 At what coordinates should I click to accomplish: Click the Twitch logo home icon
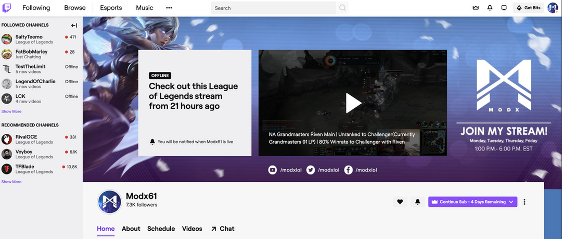7,8
